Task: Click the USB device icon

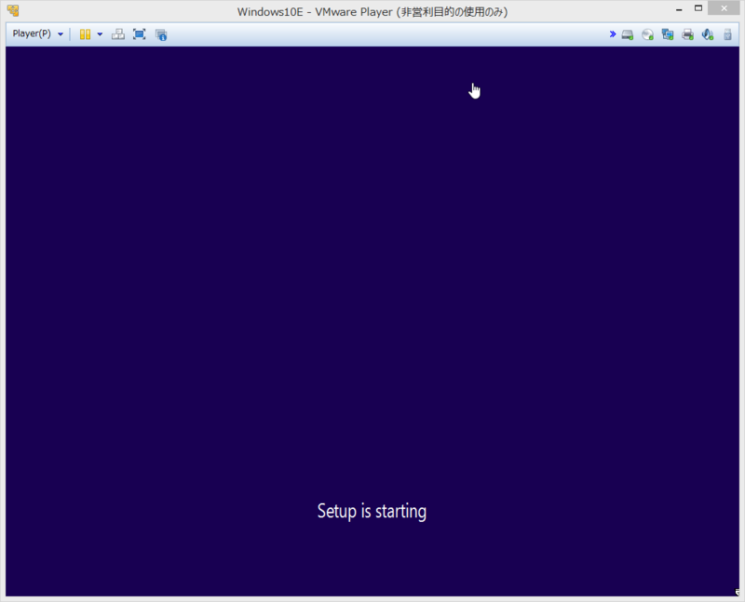Action: click(727, 34)
